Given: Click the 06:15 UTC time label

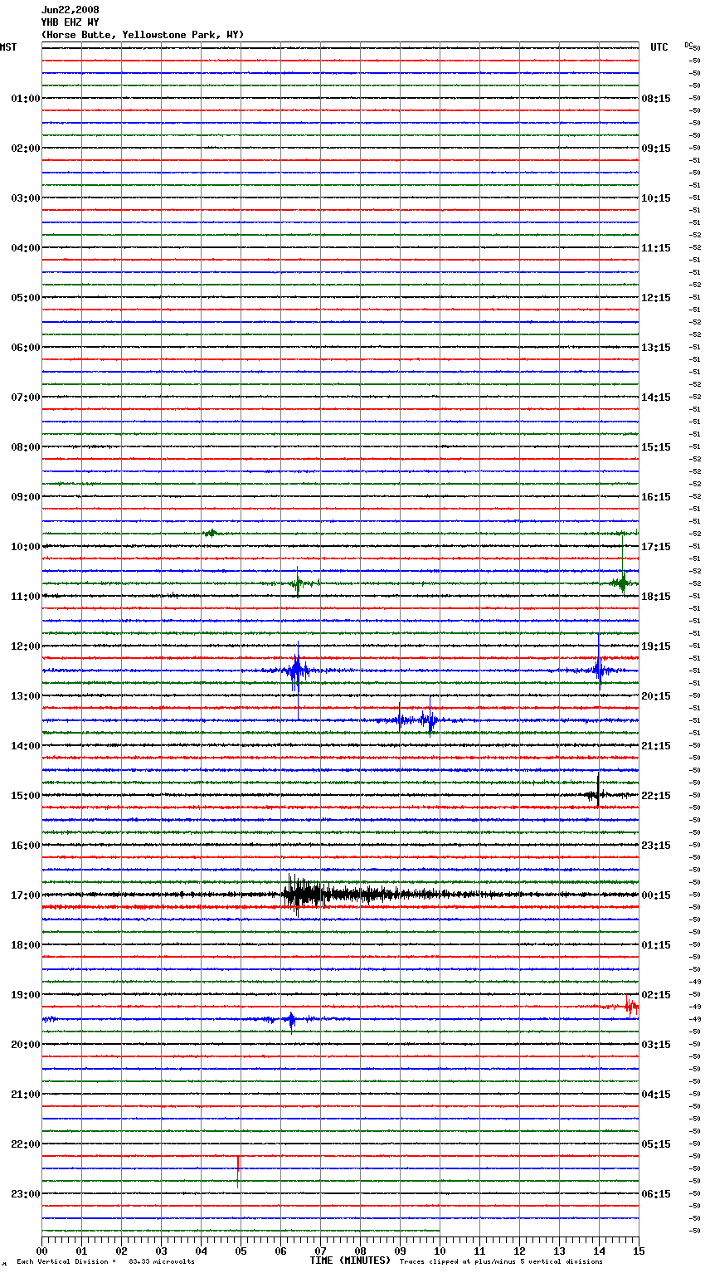Looking at the screenshot, I should (x=656, y=1194).
